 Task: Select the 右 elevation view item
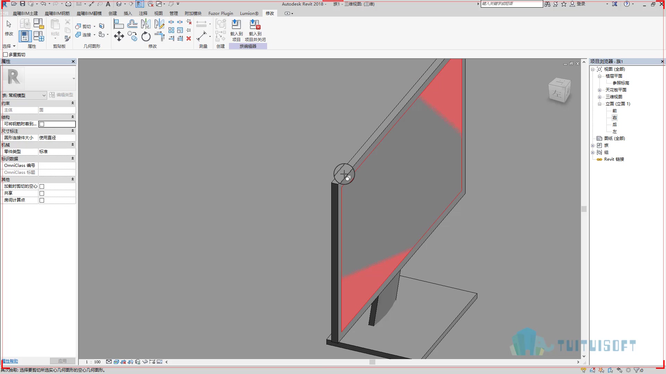[x=614, y=118]
